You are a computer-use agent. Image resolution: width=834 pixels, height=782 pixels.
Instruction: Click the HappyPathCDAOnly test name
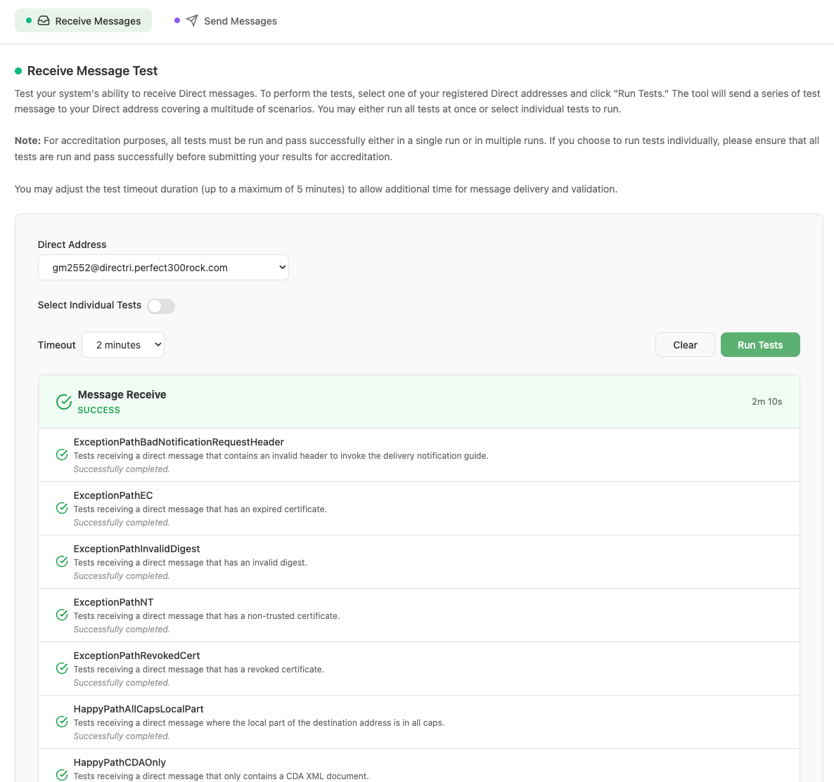pos(120,762)
